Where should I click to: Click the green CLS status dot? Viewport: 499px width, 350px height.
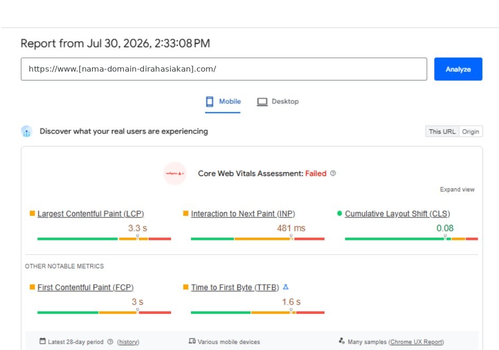(x=340, y=213)
